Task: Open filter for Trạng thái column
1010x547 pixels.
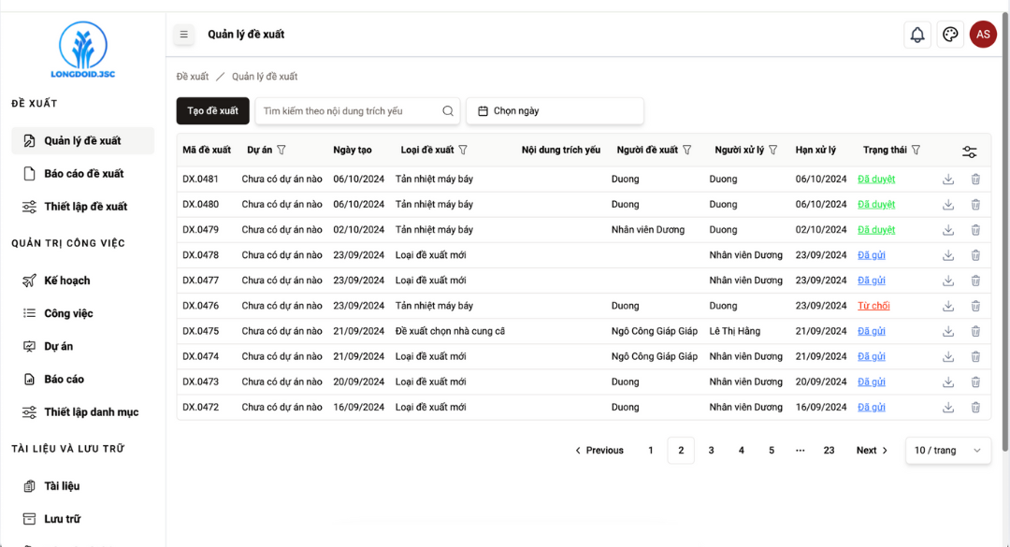Action: (x=916, y=151)
